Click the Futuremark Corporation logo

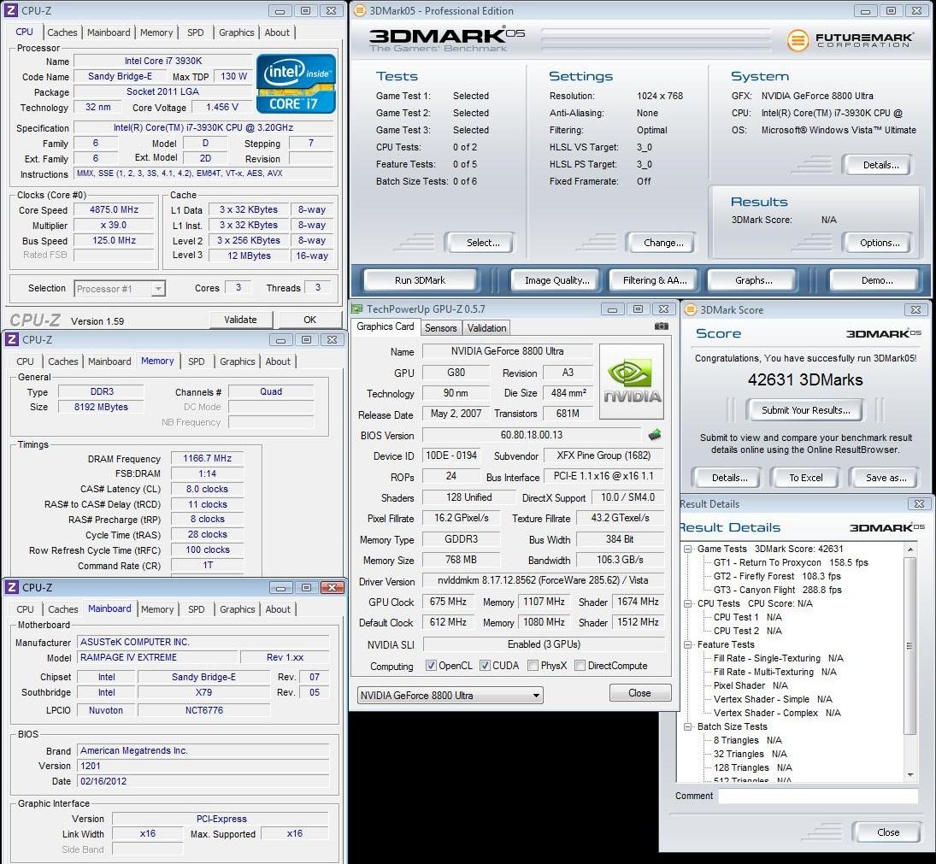[850, 40]
